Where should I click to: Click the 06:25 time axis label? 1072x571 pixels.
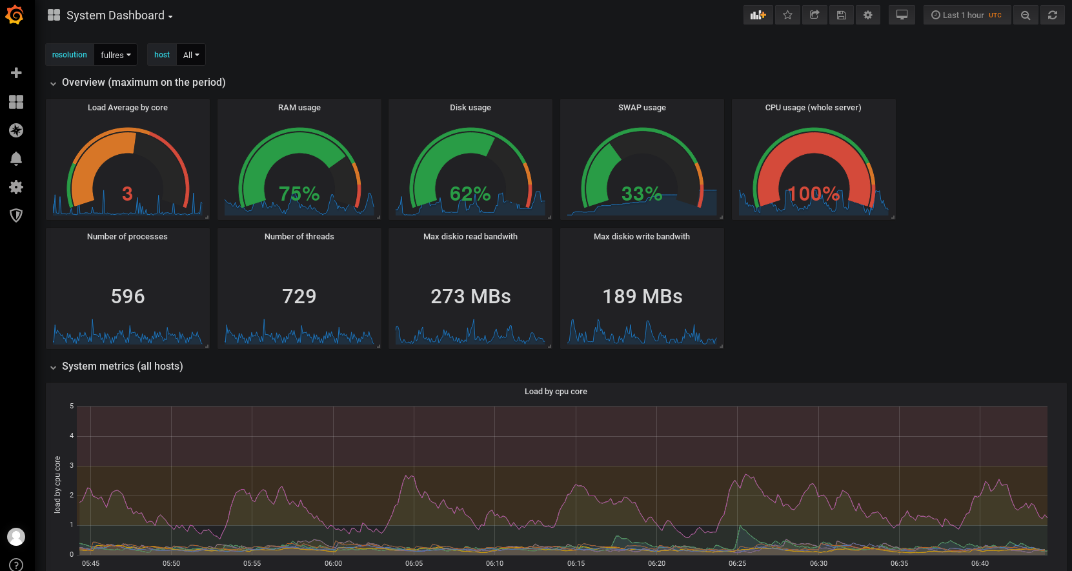(737, 563)
